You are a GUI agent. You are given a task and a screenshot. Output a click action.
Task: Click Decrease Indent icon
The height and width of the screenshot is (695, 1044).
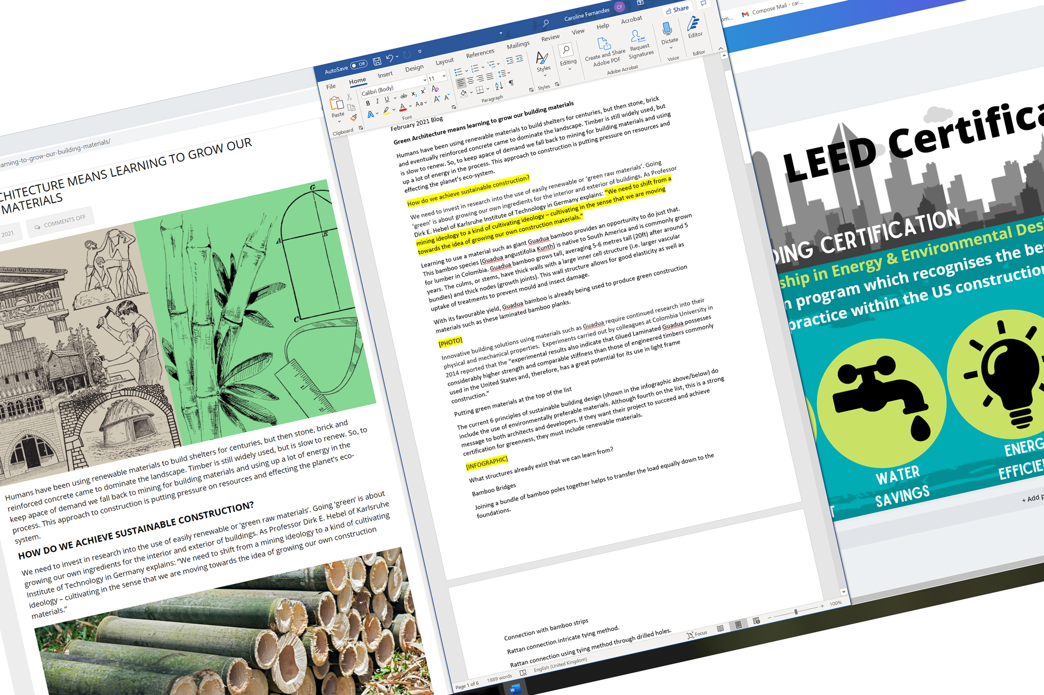click(x=509, y=61)
